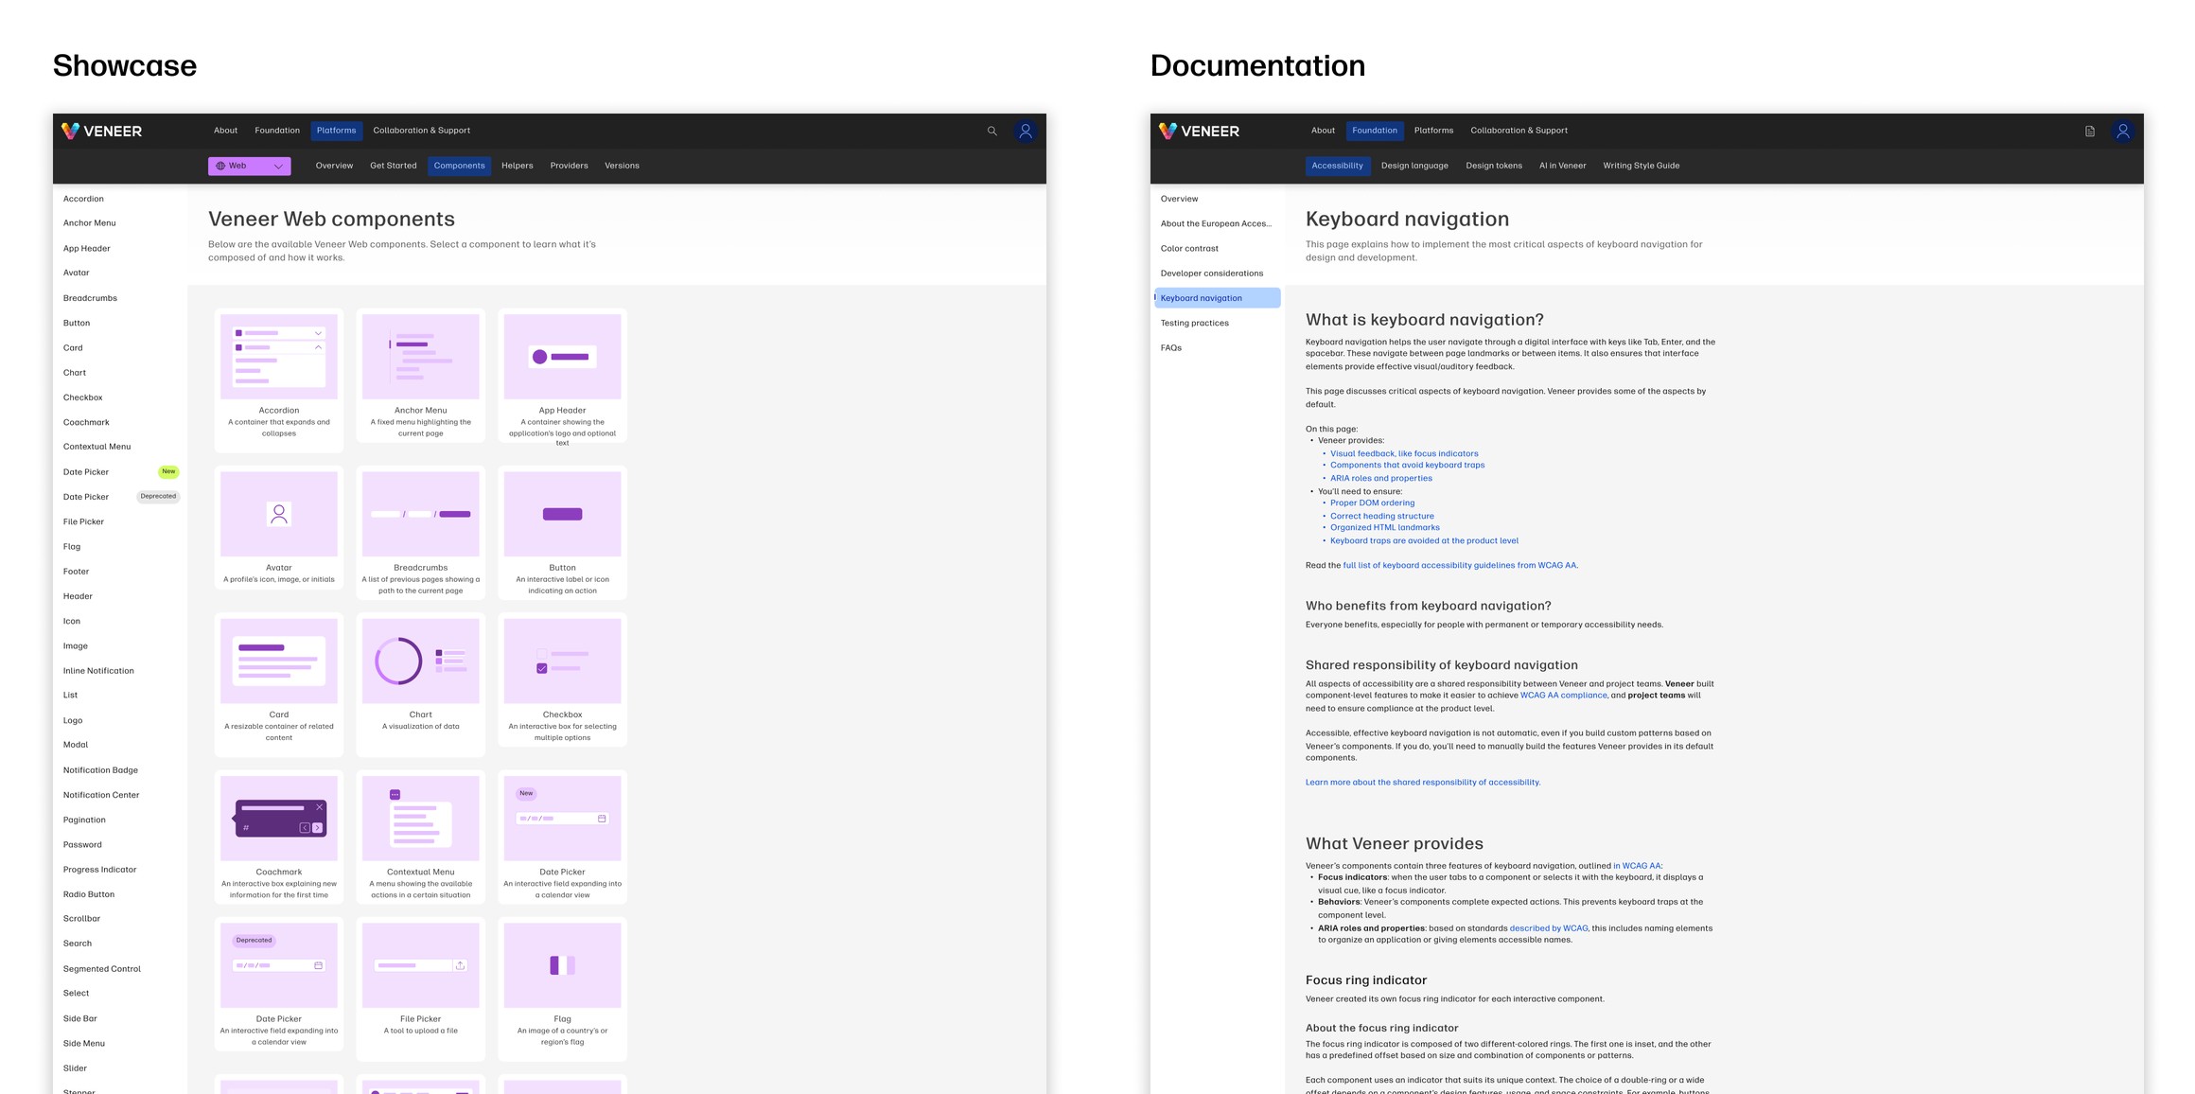Screen dimensions: 2195x1094
Task: Open the Button component card
Action: pyautogui.click(x=563, y=532)
